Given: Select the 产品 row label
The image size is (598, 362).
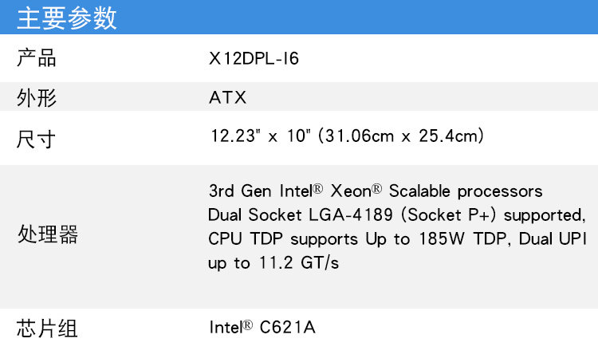Looking at the screenshot, I should tap(37, 58).
